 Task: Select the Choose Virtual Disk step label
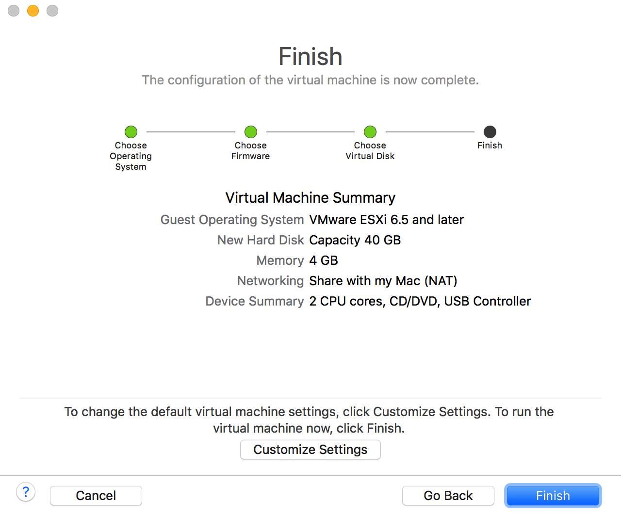[x=370, y=151]
